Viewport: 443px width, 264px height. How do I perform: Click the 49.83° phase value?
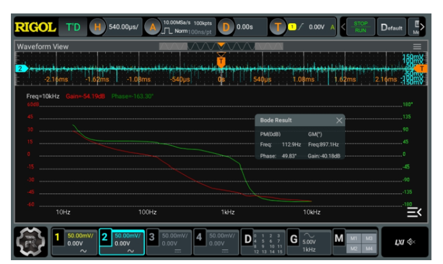(x=289, y=156)
